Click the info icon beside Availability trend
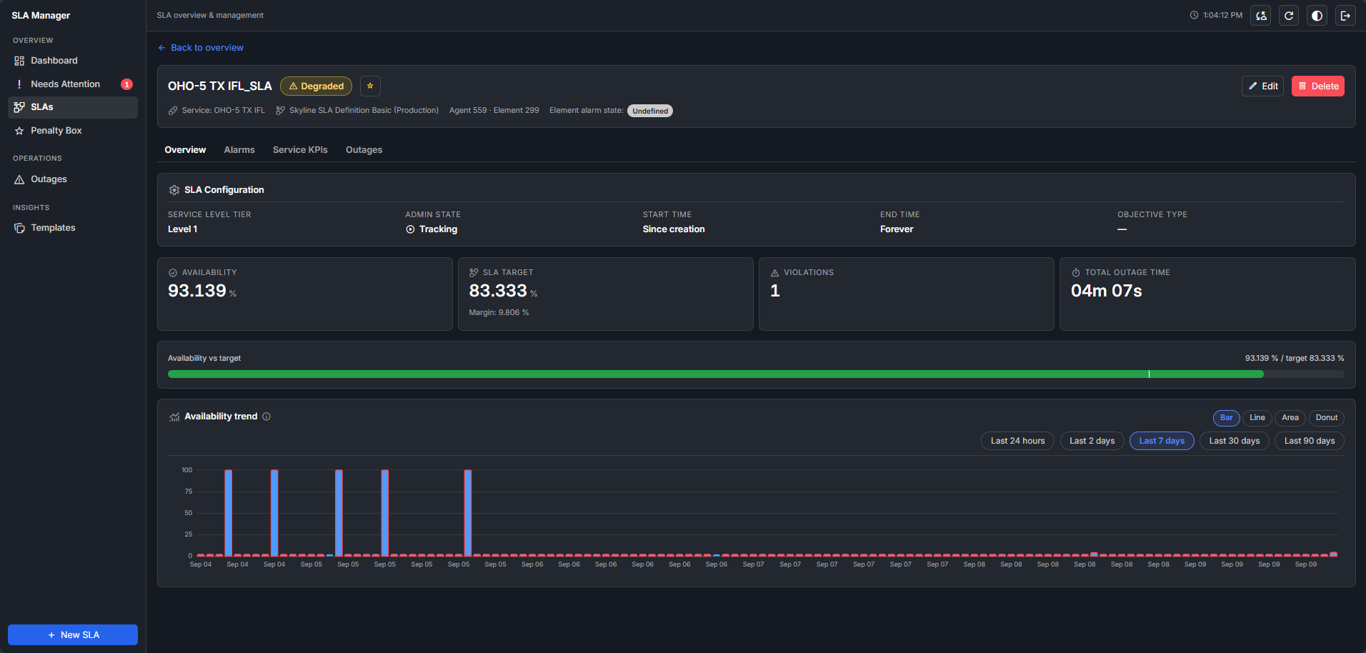 click(266, 417)
